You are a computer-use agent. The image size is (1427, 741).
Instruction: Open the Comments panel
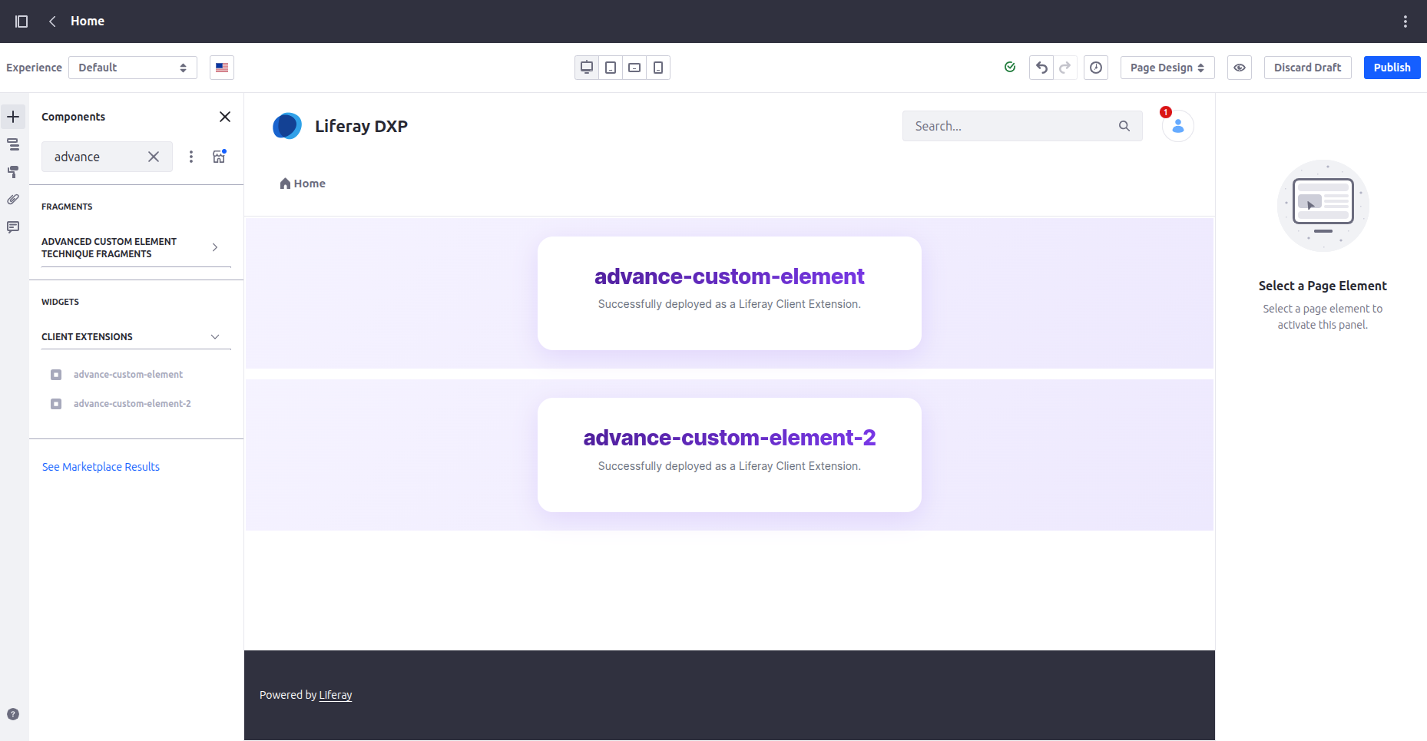(x=13, y=227)
